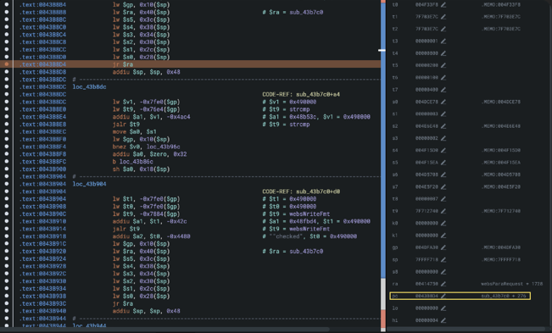552x333 pixels.
Task: Edit the s2 register value
Action: [x=443, y=126]
